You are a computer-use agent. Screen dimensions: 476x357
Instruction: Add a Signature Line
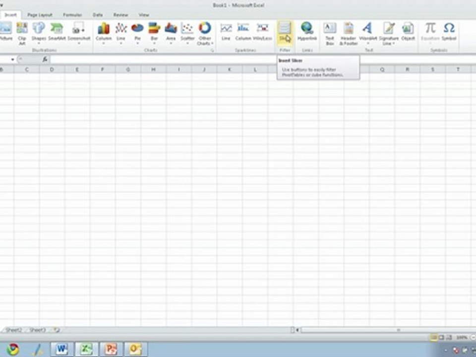pos(389,33)
